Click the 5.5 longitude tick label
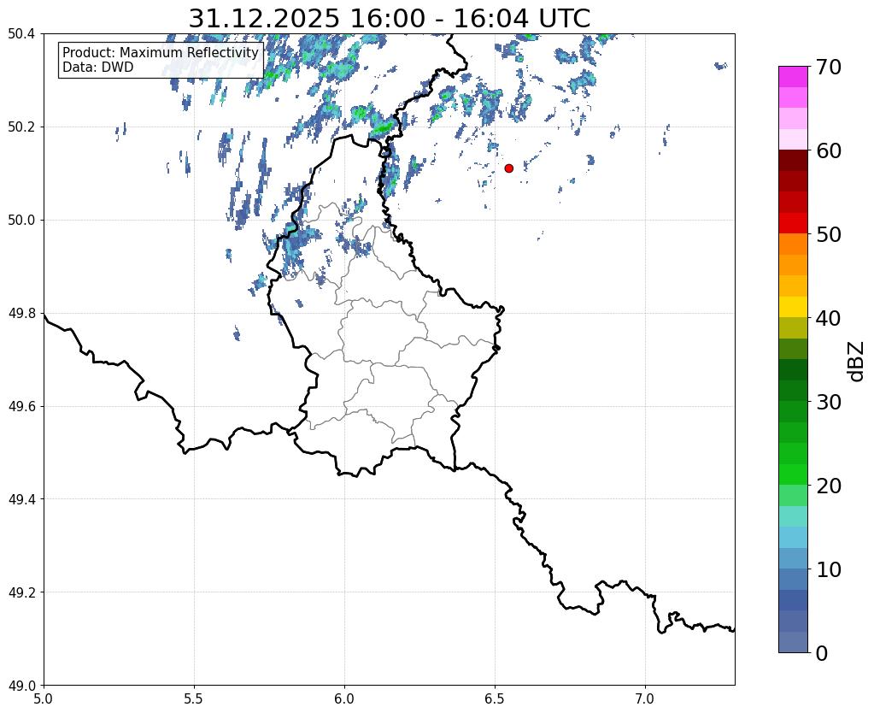The image size is (874, 713). pyautogui.click(x=194, y=699)
